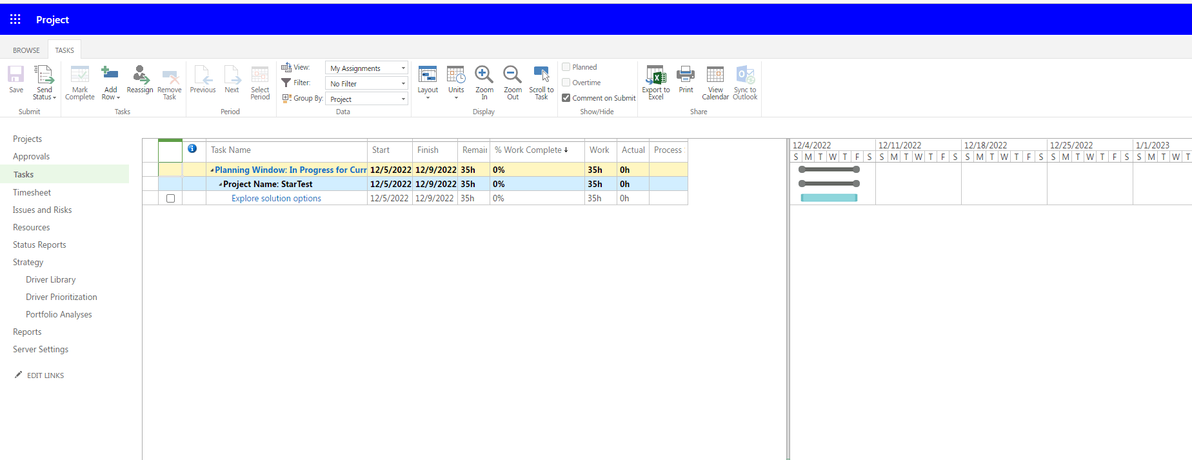Image resolution: width=1192 pixels, height=460 pixels.
Task: Click Zoom Out icon
Action: click(x=513, y=74)
